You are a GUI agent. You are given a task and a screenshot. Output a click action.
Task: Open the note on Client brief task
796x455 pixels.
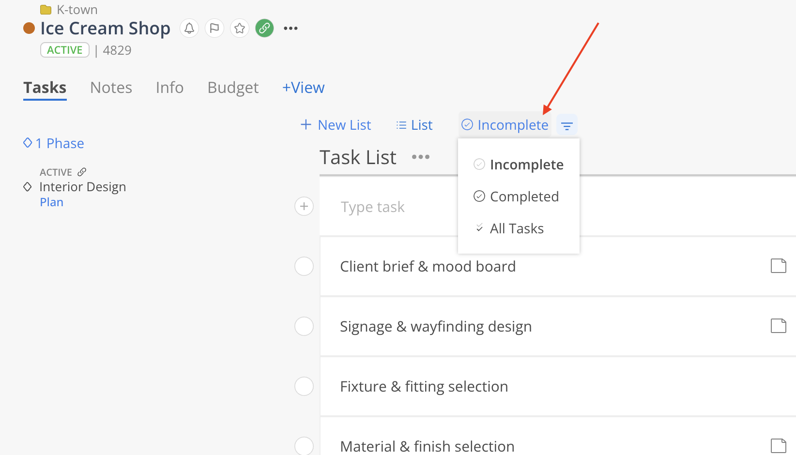(778, 266)
